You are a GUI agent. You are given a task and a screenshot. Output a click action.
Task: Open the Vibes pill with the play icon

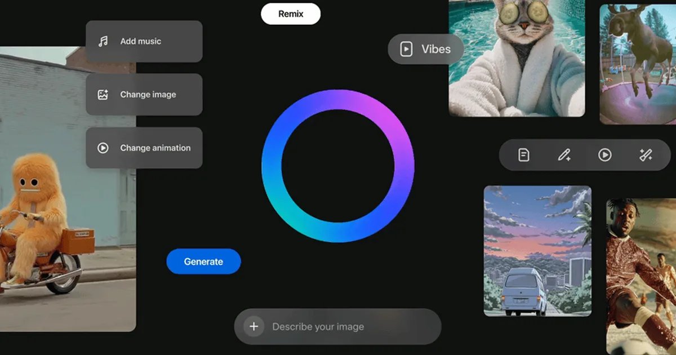point(426,49)
